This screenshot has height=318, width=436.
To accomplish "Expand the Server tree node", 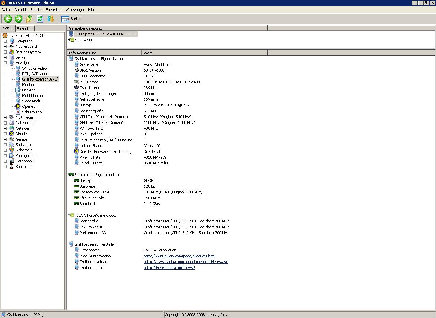I will pos(5,57).
